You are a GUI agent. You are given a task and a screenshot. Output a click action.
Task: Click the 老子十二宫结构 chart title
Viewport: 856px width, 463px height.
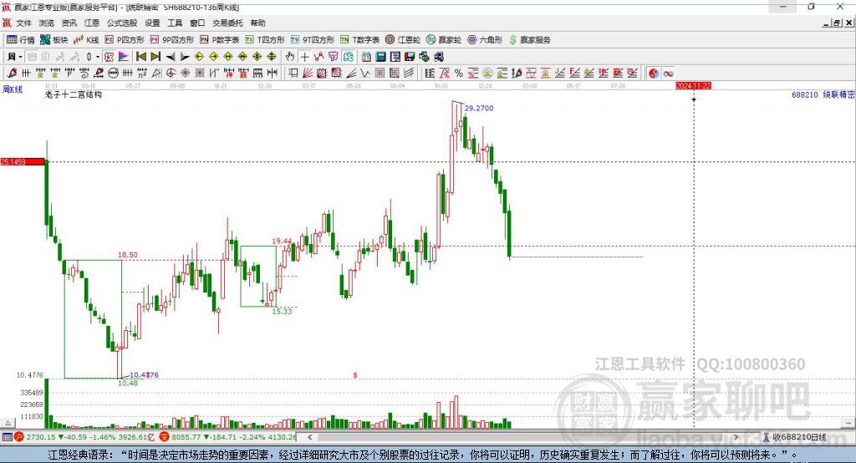(x=74, y=94)
